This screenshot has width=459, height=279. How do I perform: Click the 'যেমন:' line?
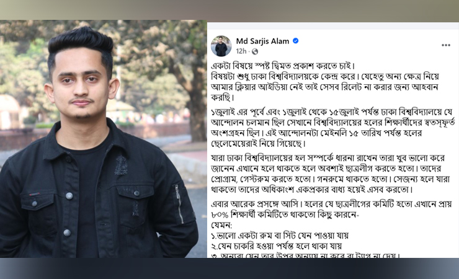tap(221, 226)
